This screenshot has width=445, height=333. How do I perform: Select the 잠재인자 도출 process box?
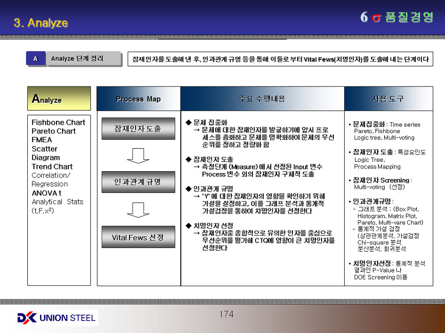pyautogui.click(x=138, y=129)
